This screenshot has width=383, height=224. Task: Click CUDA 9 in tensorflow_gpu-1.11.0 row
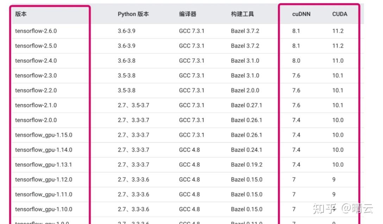tap(334, 194)
